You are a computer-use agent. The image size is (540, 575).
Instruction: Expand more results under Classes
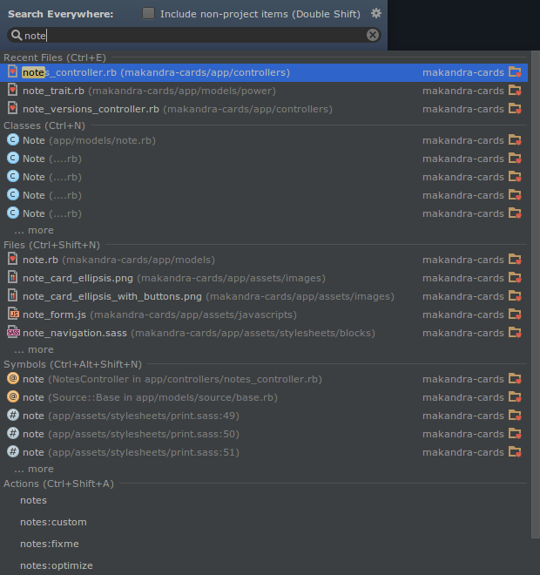34,231
